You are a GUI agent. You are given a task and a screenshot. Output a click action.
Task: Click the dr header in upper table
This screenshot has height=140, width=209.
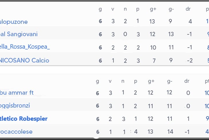tap(188, 9)
